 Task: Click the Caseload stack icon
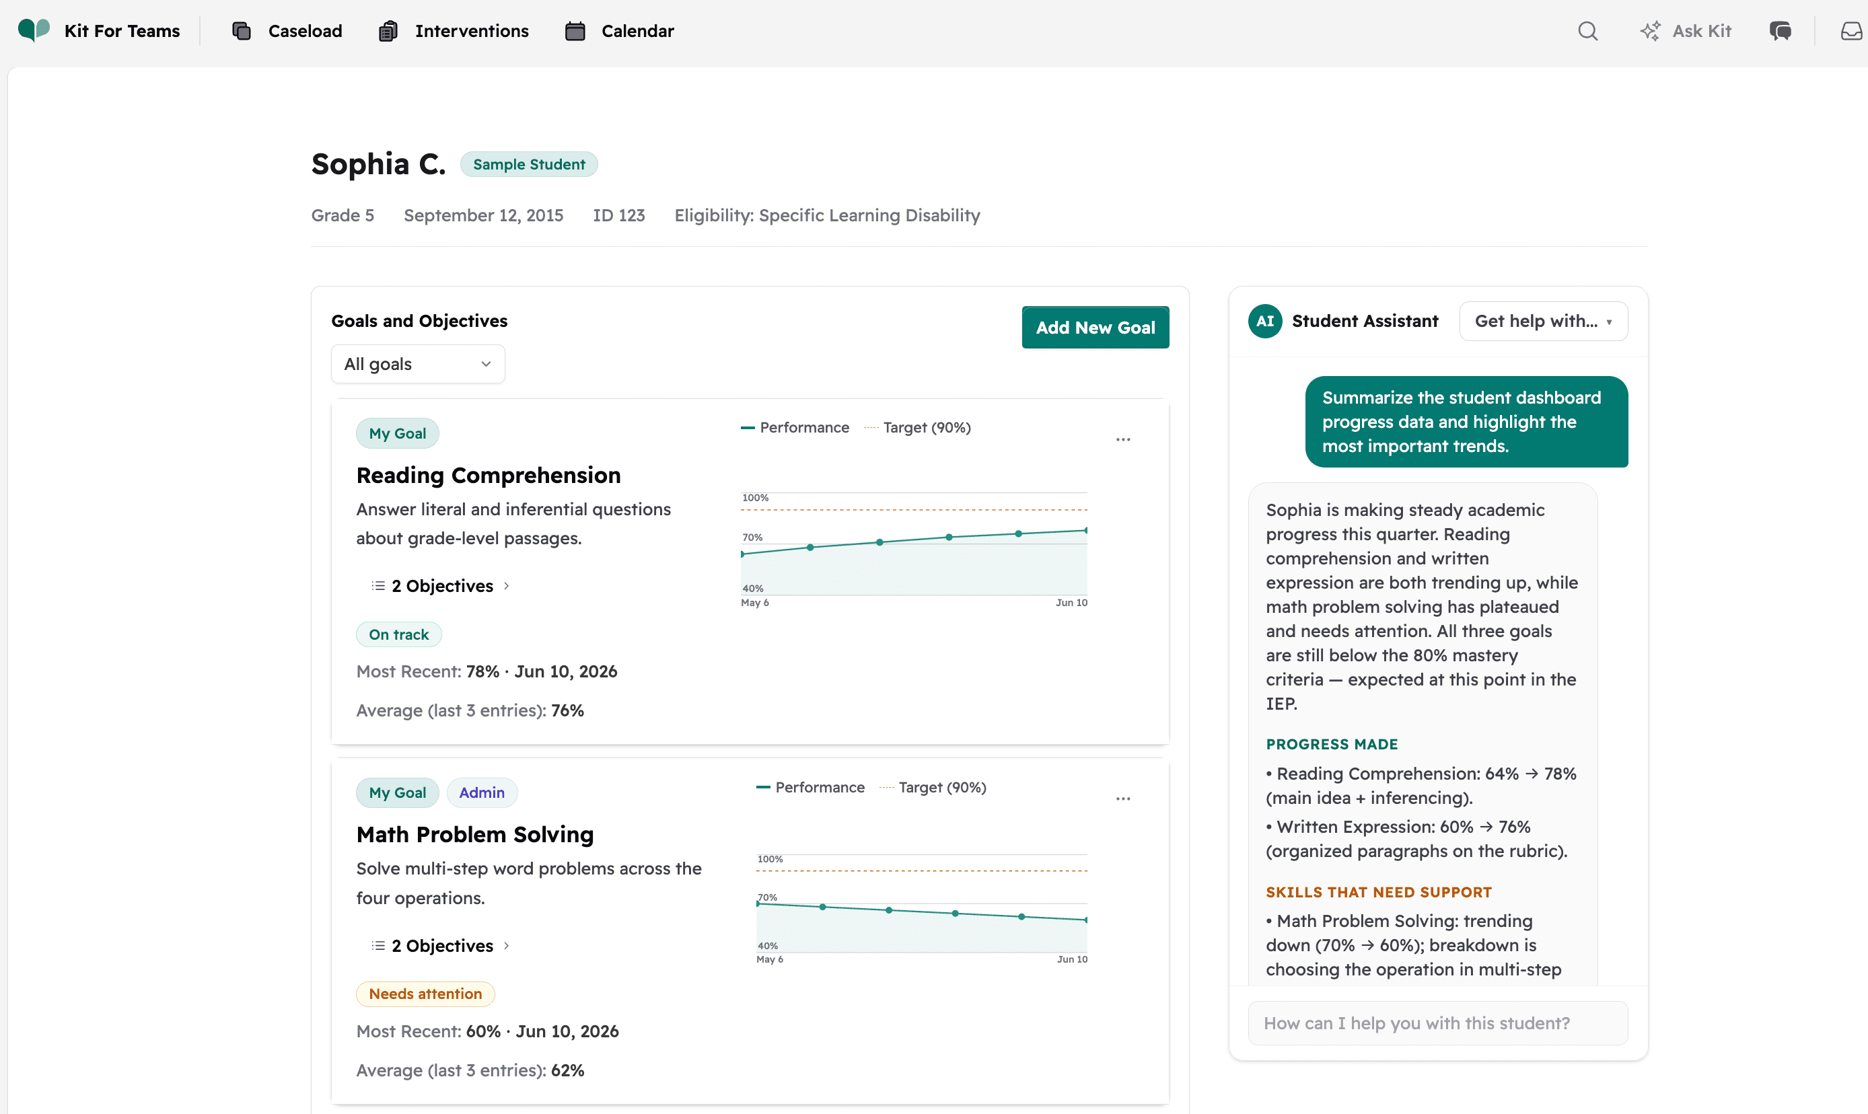(x=242, y=31)
